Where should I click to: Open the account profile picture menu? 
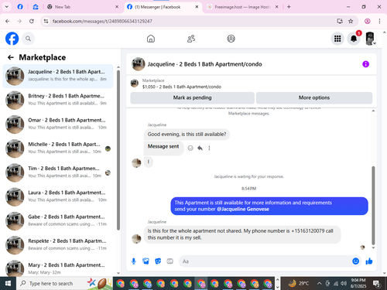tap(370, 39)
